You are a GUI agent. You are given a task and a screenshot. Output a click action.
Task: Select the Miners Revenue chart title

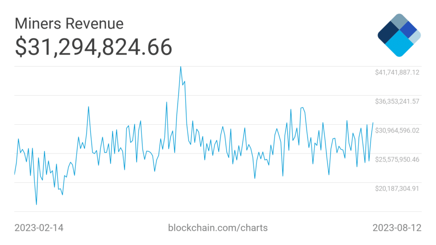[x=69, y=23]
